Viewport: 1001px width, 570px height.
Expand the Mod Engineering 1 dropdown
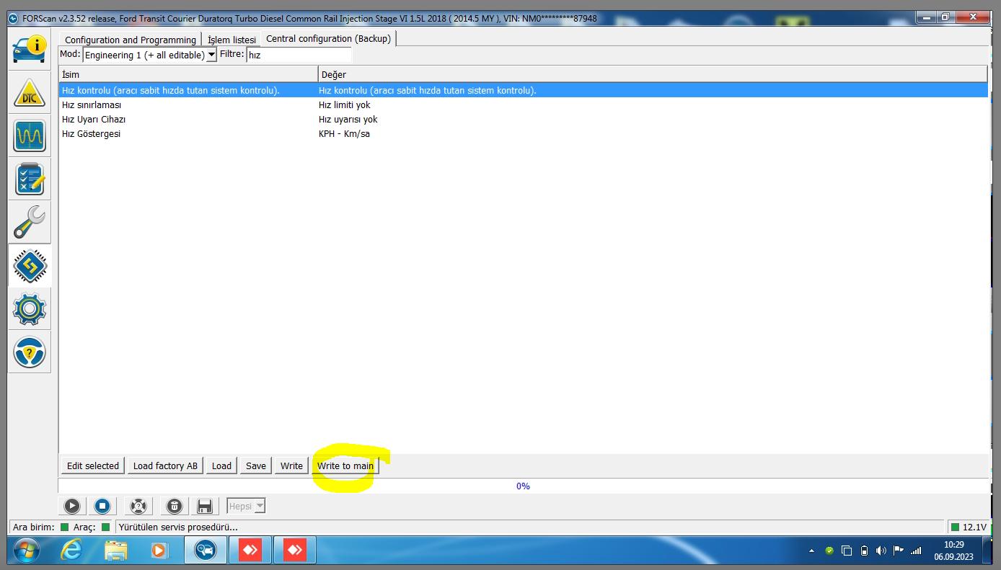[x=211, y=55]
